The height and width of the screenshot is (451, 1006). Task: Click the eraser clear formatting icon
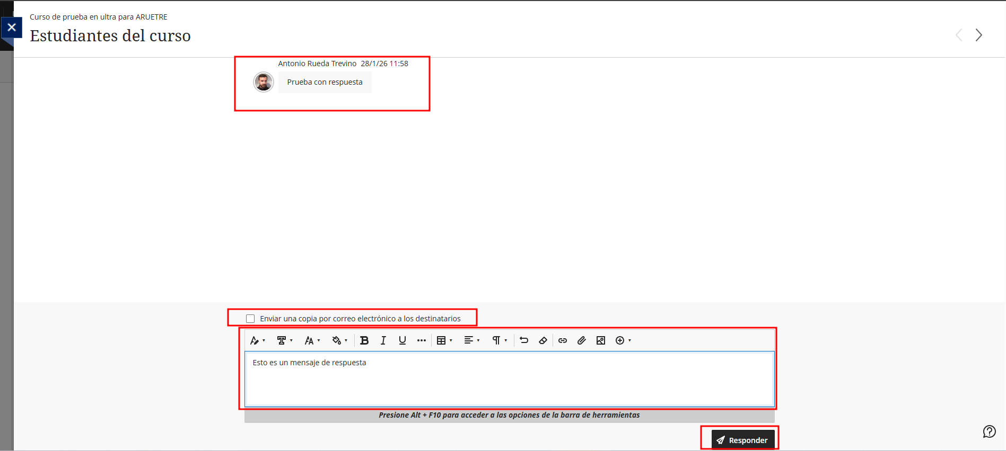(x=543, y=340)
